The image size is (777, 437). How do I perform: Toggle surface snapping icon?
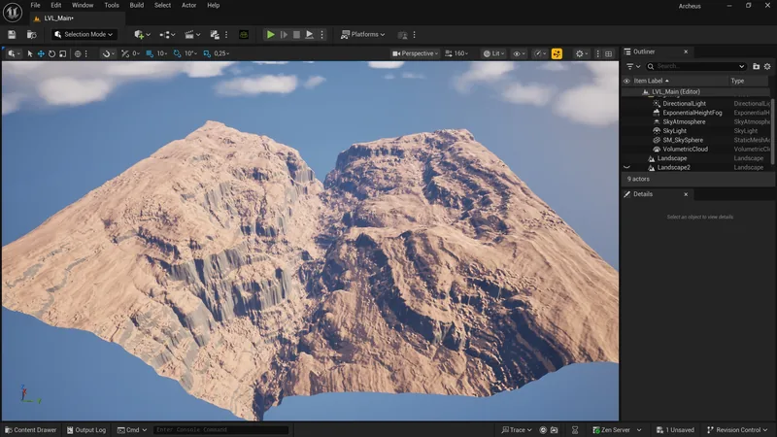(127, 53)
